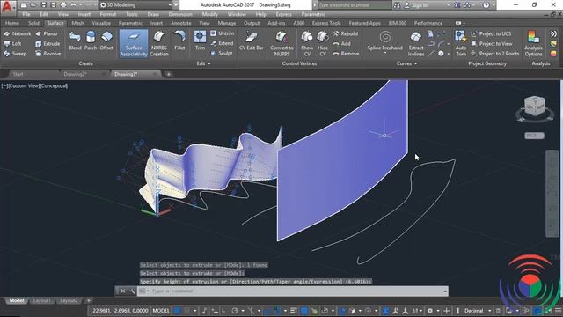Click the new drawing tab plus button
The width and height of the screenshot is (563, 317).
pos(168,74)
